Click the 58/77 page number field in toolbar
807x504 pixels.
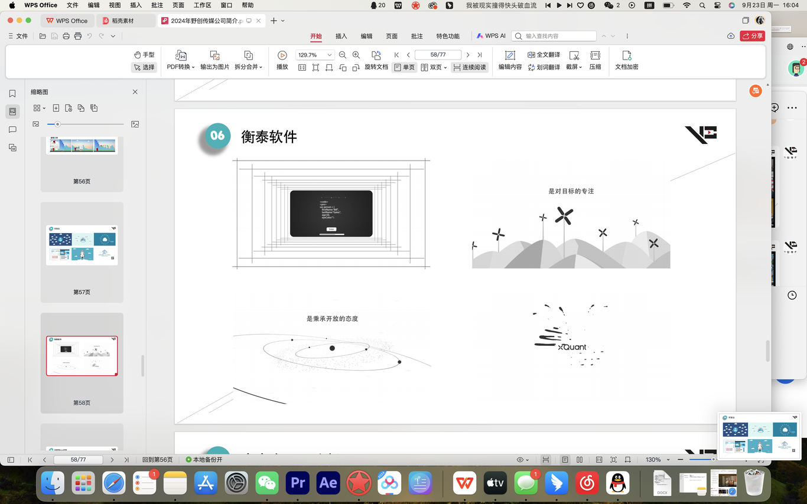[438, 55]
